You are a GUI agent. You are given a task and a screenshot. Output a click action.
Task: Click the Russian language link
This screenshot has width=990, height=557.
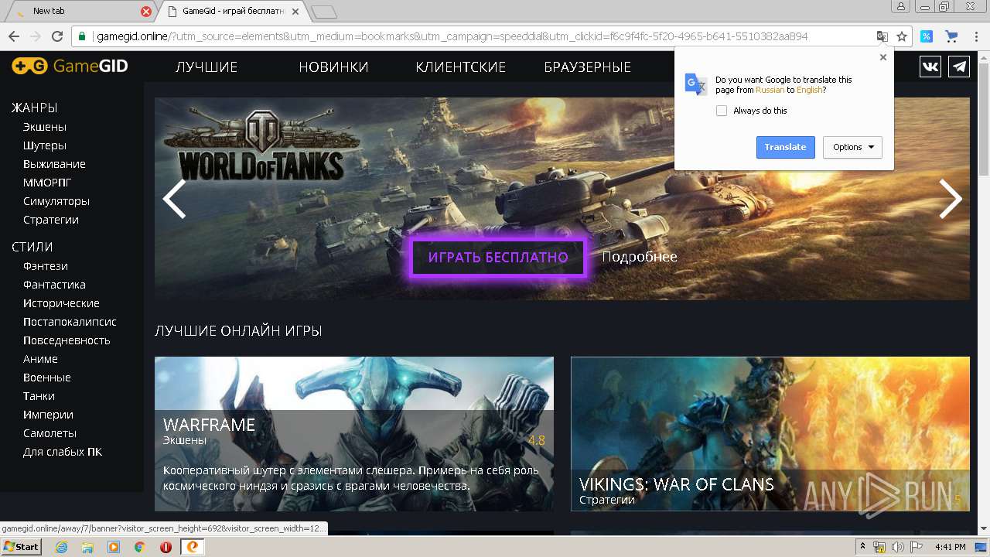[770, 90]
